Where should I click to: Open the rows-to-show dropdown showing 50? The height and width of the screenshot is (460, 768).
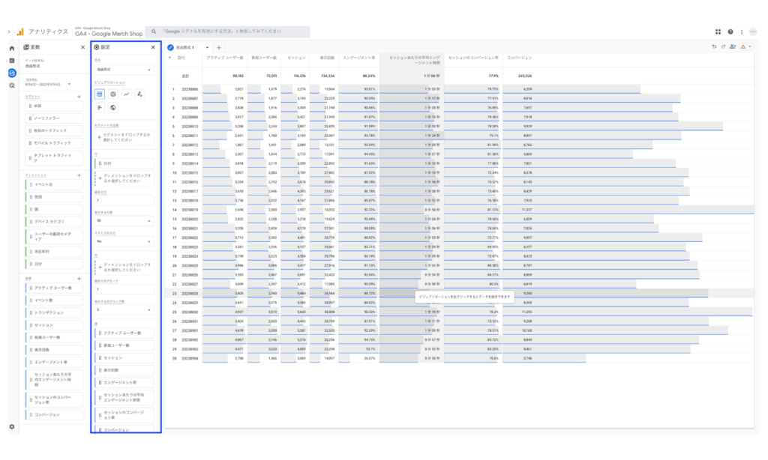[x=124, y=221]
